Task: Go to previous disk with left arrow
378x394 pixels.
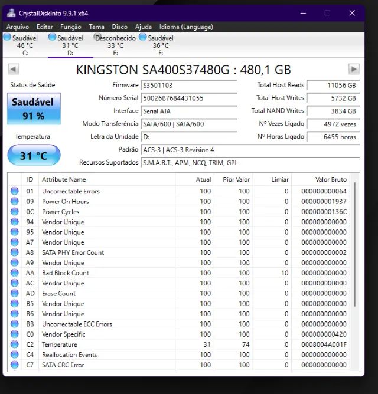Action: click(x=14, y=69)
